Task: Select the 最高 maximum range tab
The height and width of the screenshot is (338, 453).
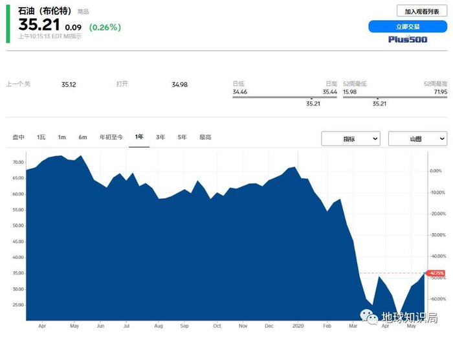Action: click(205, 137)
